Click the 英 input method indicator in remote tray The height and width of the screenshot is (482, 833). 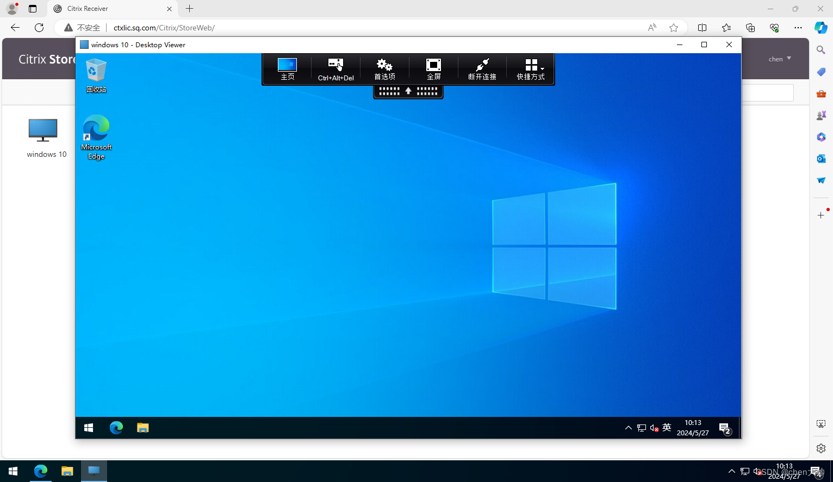point(667,427)
